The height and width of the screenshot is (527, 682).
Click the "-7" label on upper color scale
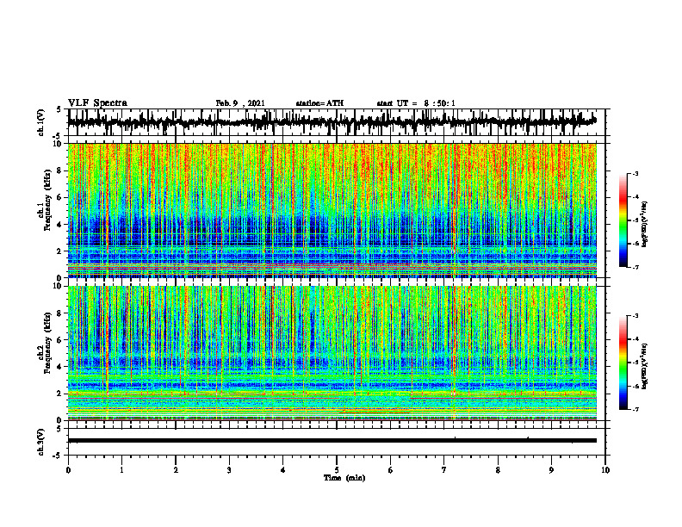tap(635, 267)
